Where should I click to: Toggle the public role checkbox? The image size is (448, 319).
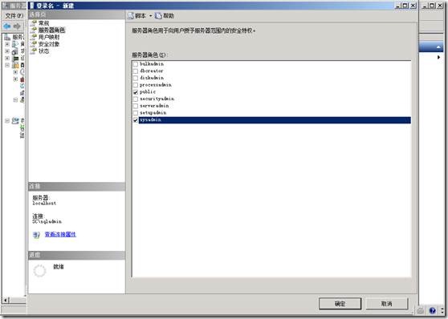[x=136, y=92]
